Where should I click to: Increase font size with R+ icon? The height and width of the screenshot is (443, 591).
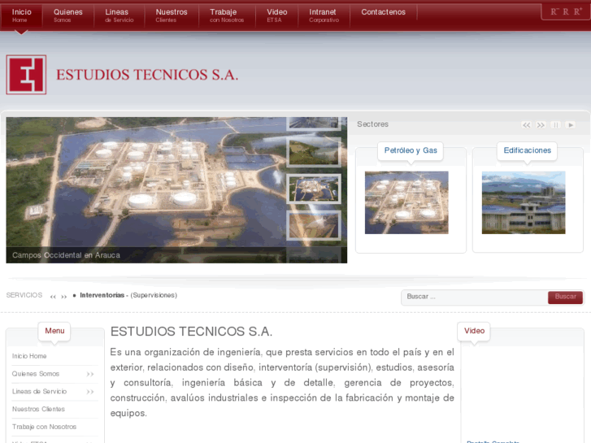click(x=578, y=11)
